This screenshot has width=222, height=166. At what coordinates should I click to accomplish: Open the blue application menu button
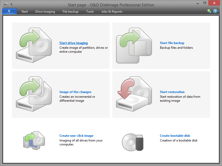(x=10, y=11)
